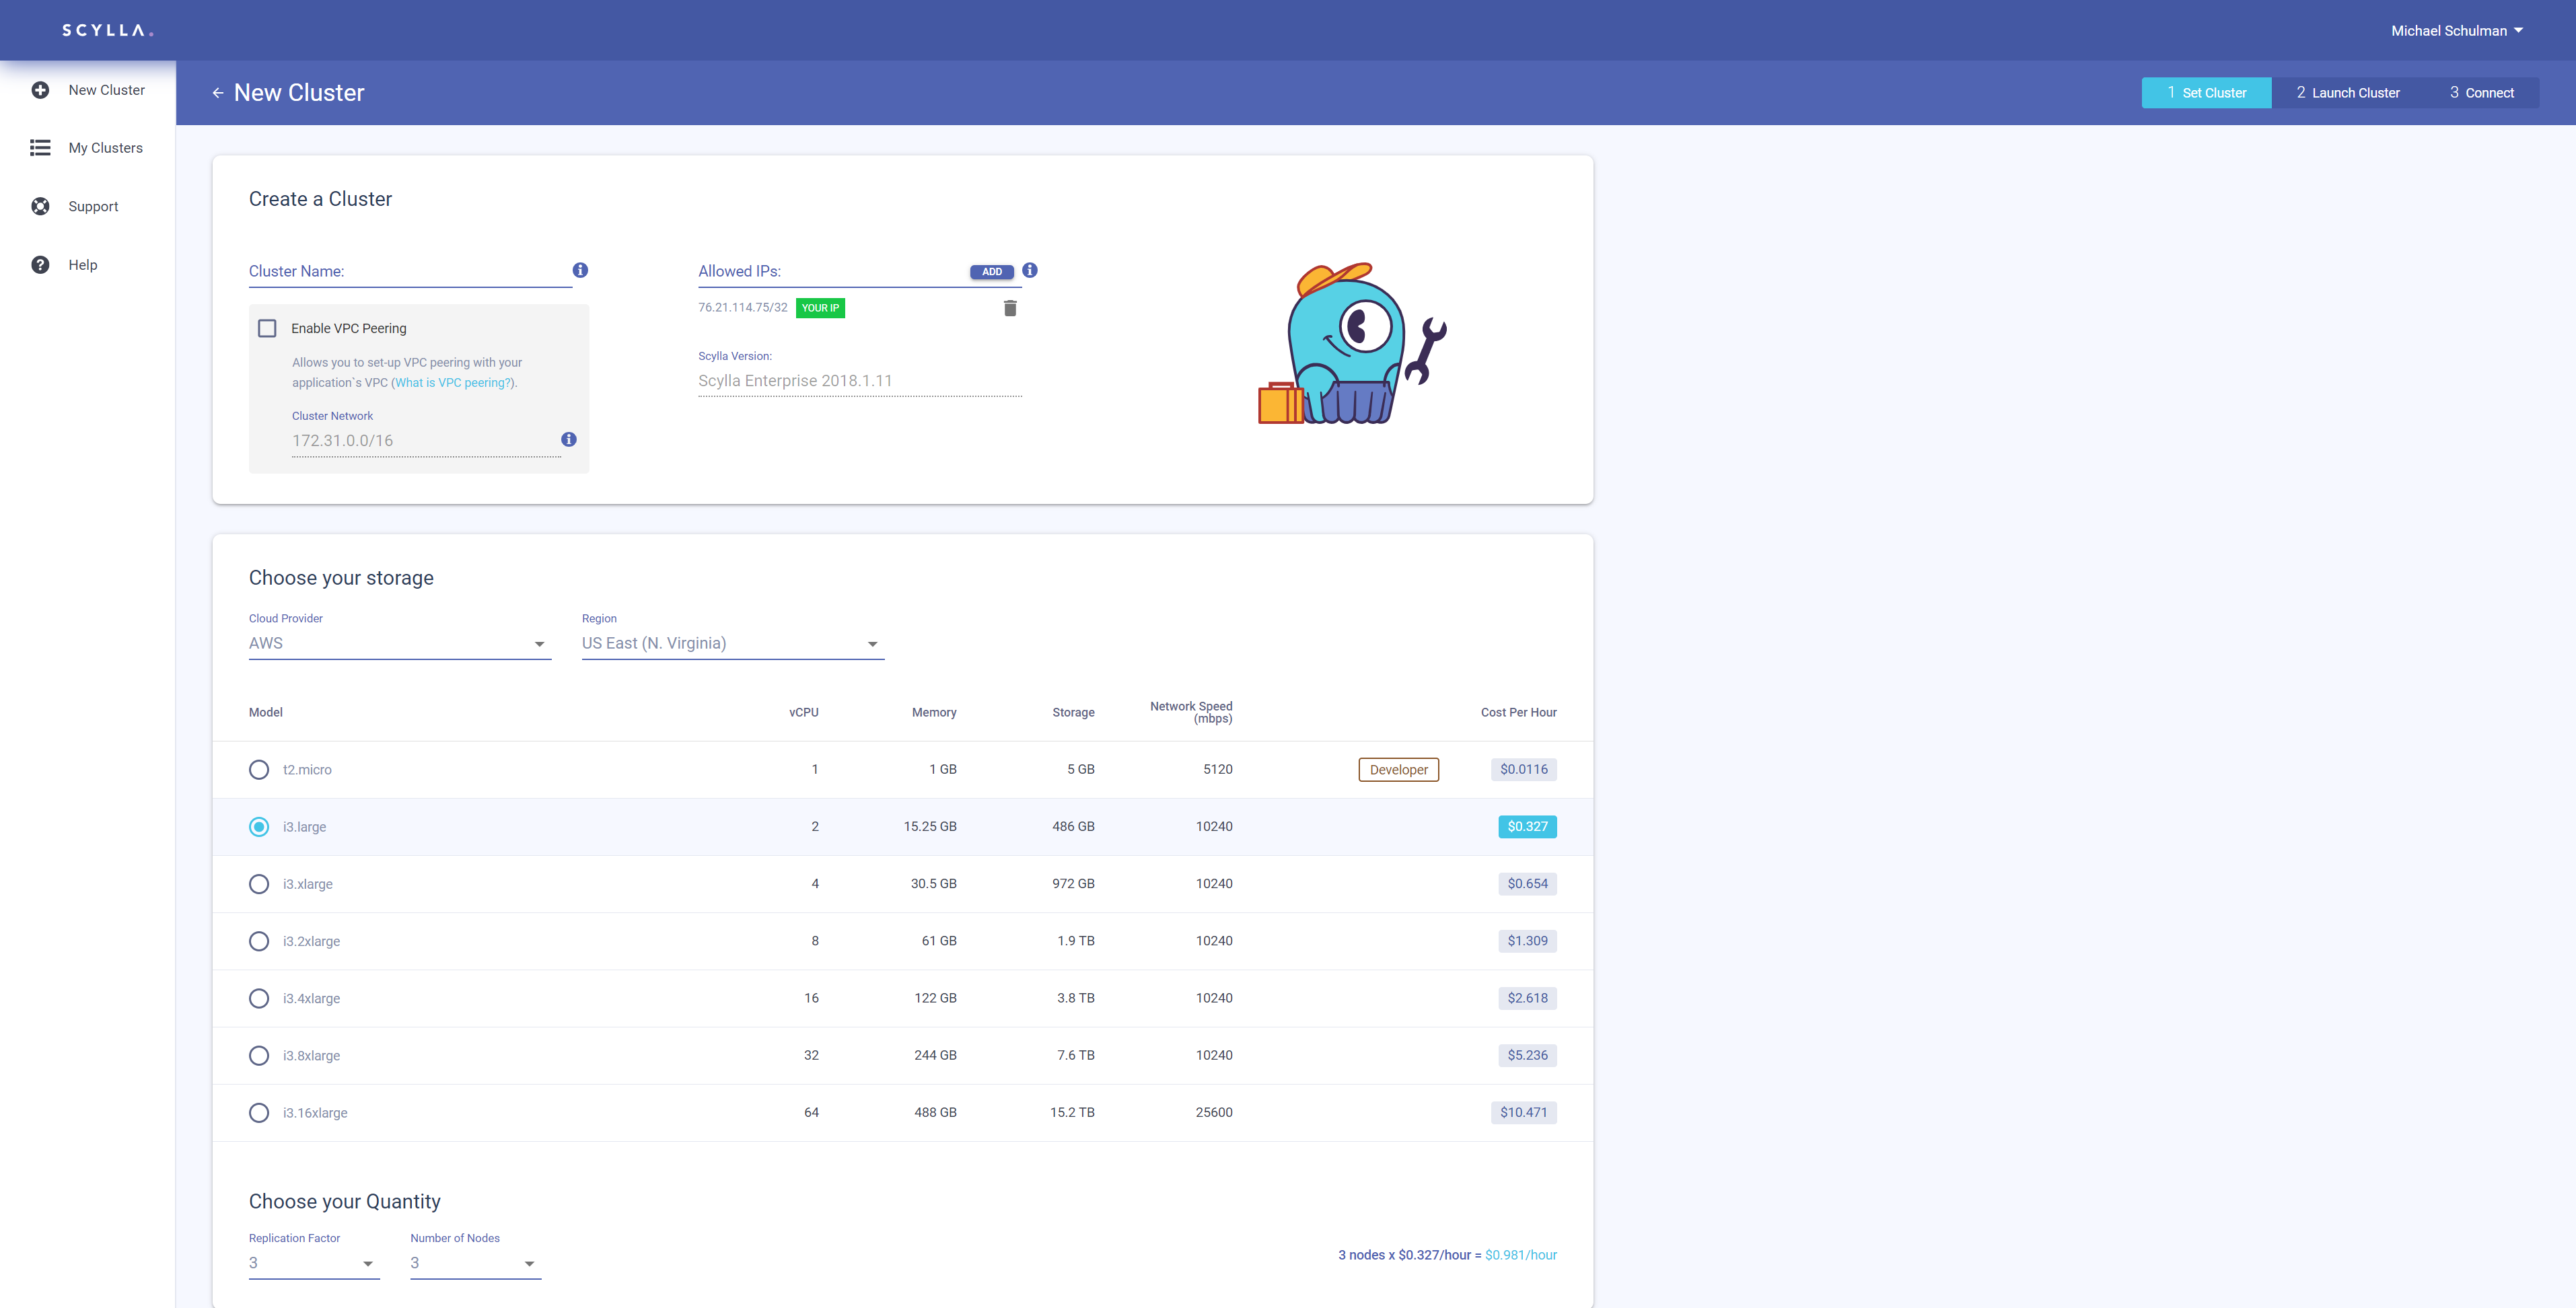Click the $2.618 price tag
The height and width of the screenshot is (1308, 2576).
coord(1527,998)
